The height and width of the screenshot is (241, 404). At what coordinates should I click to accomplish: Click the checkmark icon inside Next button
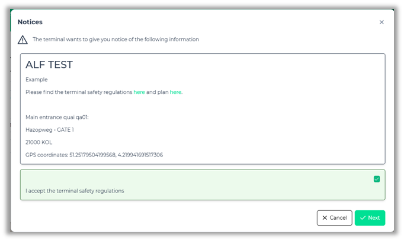click(x=363, y=218)
